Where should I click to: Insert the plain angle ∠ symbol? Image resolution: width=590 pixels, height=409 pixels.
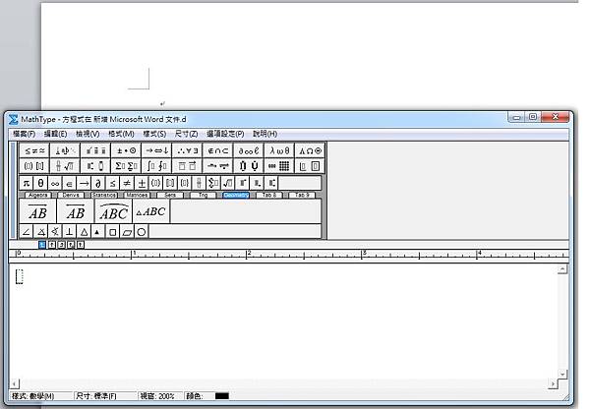(26, 232)
